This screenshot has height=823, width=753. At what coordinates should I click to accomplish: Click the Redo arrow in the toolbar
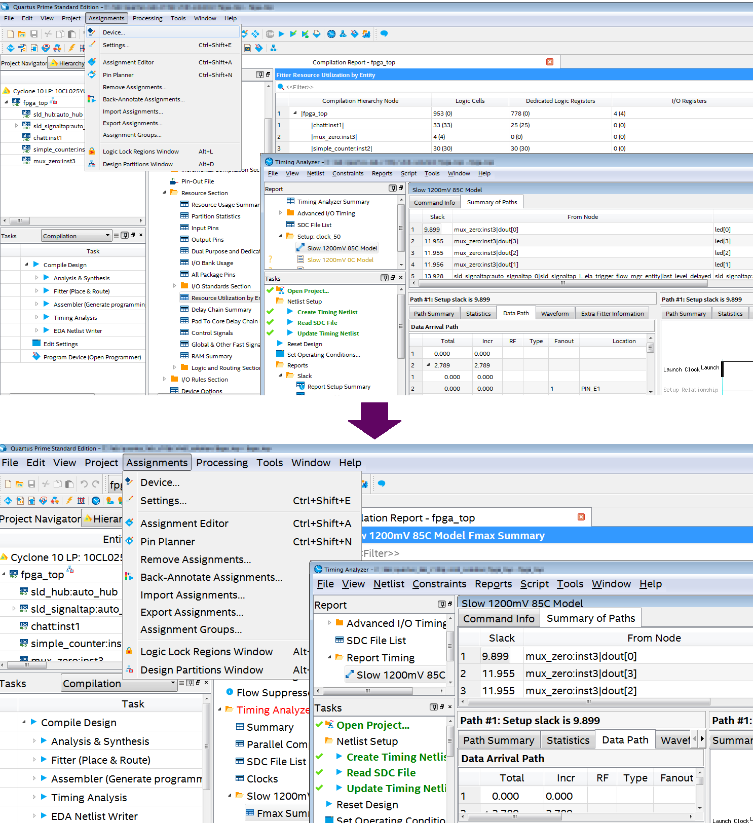96,484
